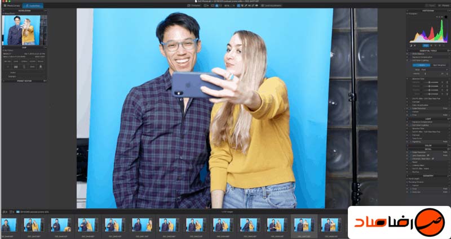This screenshot has height=239, width=451.
Task: Click the white balance picker icon in toolbar
Action: [246, 6]
